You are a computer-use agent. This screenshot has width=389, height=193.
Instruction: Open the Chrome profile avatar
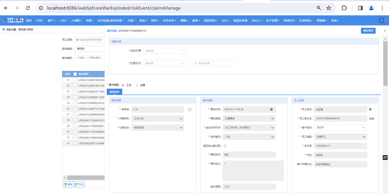click(371, 8)
